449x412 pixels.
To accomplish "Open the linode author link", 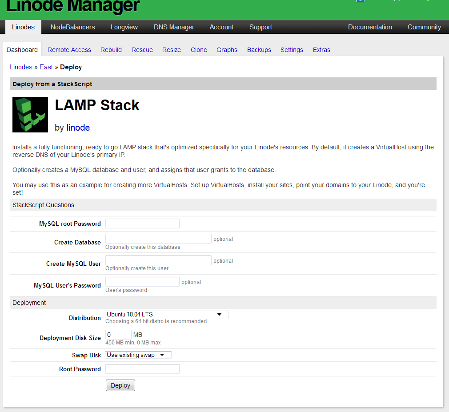I will click(x=78, y=128).
